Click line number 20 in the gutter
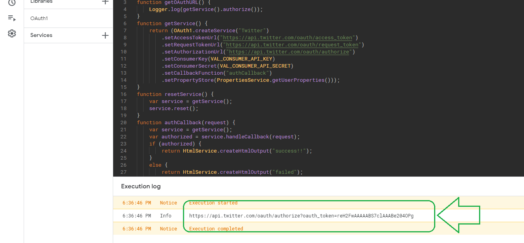The height and width of the screenshot is (243, 524). tap(123, 123)
